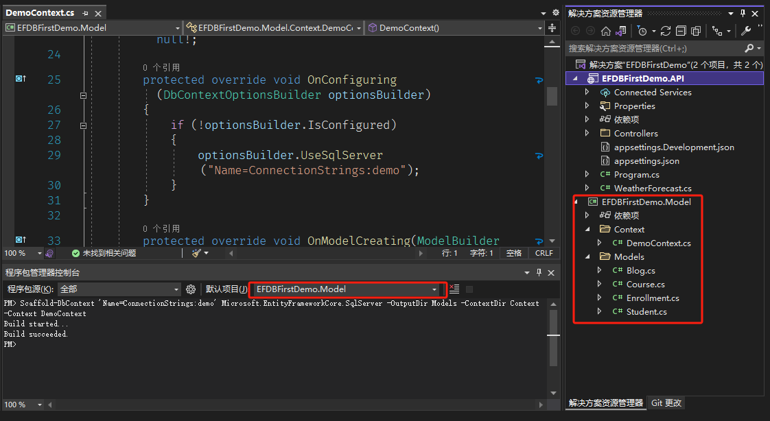This screenshot has width=770, height=421.
Task: Open the type navigation dropdown DemoContext class
Action: click(x=274, y=28)
